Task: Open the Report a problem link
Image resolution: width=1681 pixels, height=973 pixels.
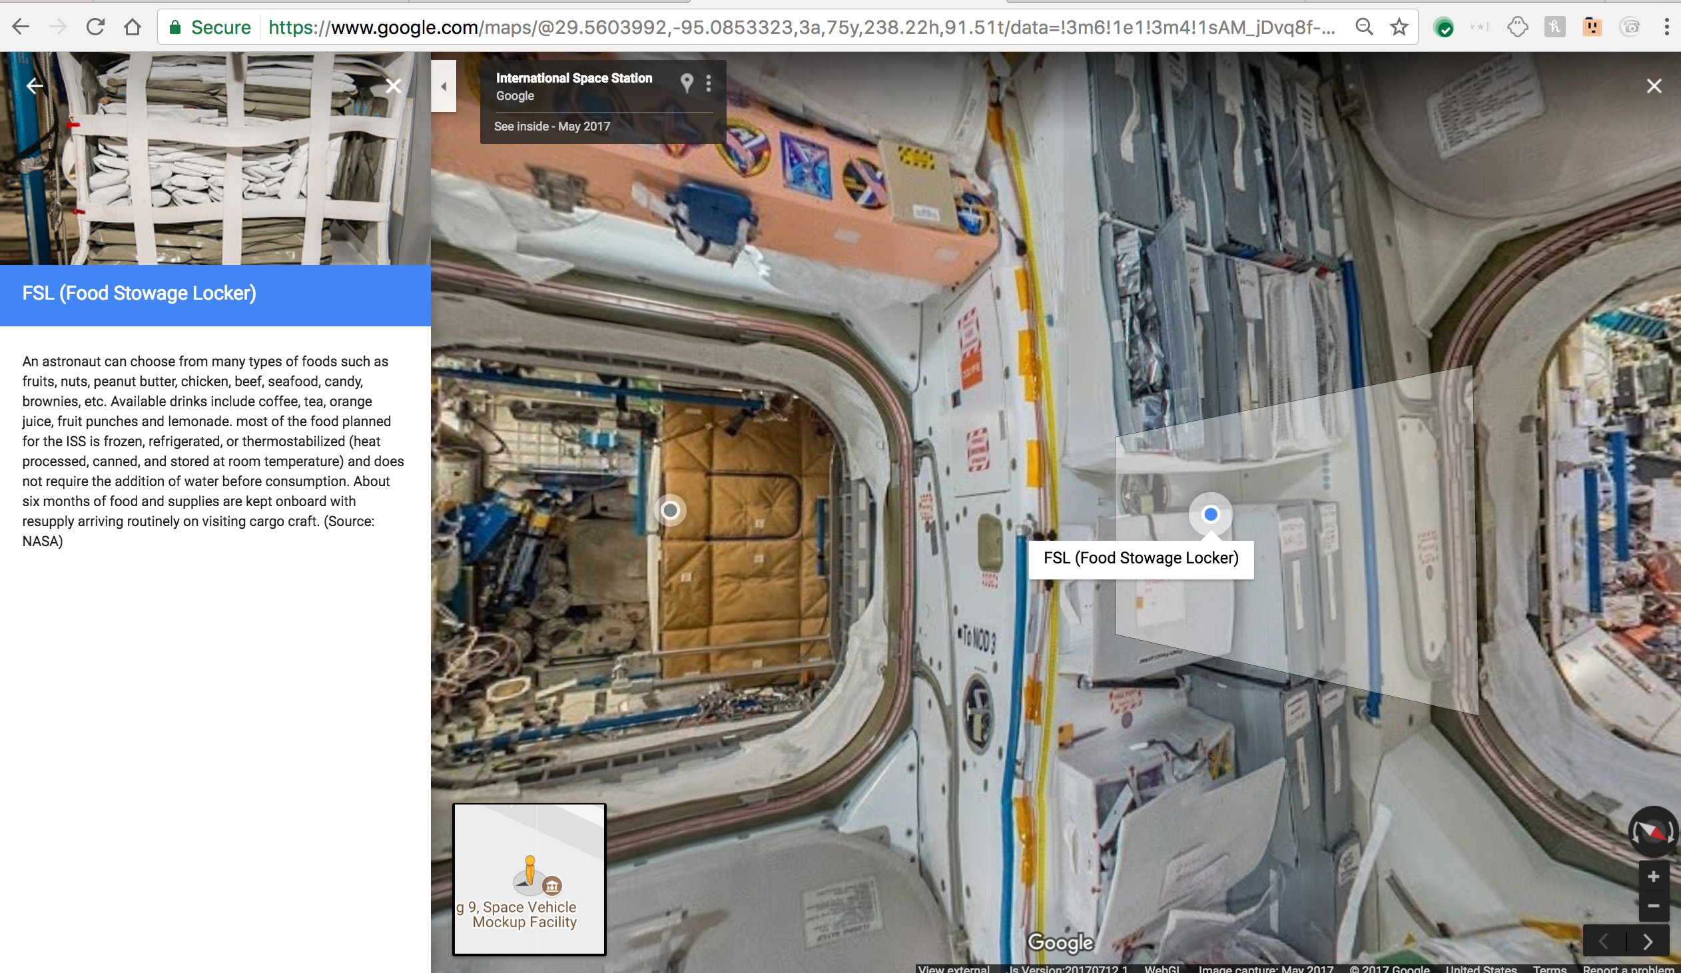Action: pyautogui.click(x=1628, y=968)
